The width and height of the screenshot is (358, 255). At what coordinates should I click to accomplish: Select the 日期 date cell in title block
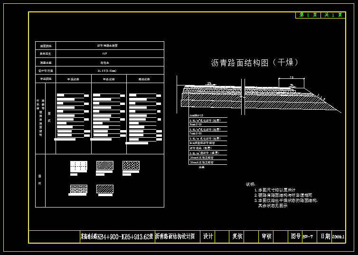(x=325, y=236)
